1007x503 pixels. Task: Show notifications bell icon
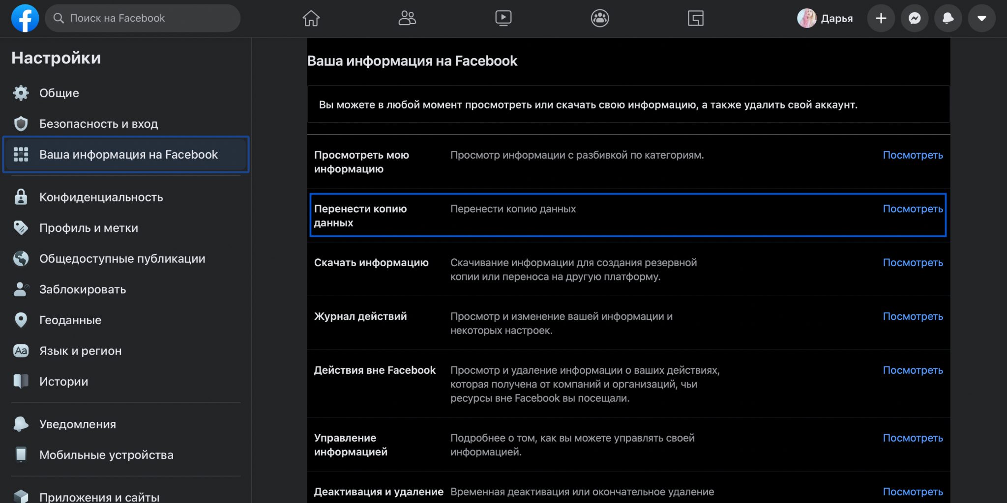click(948, 18)
